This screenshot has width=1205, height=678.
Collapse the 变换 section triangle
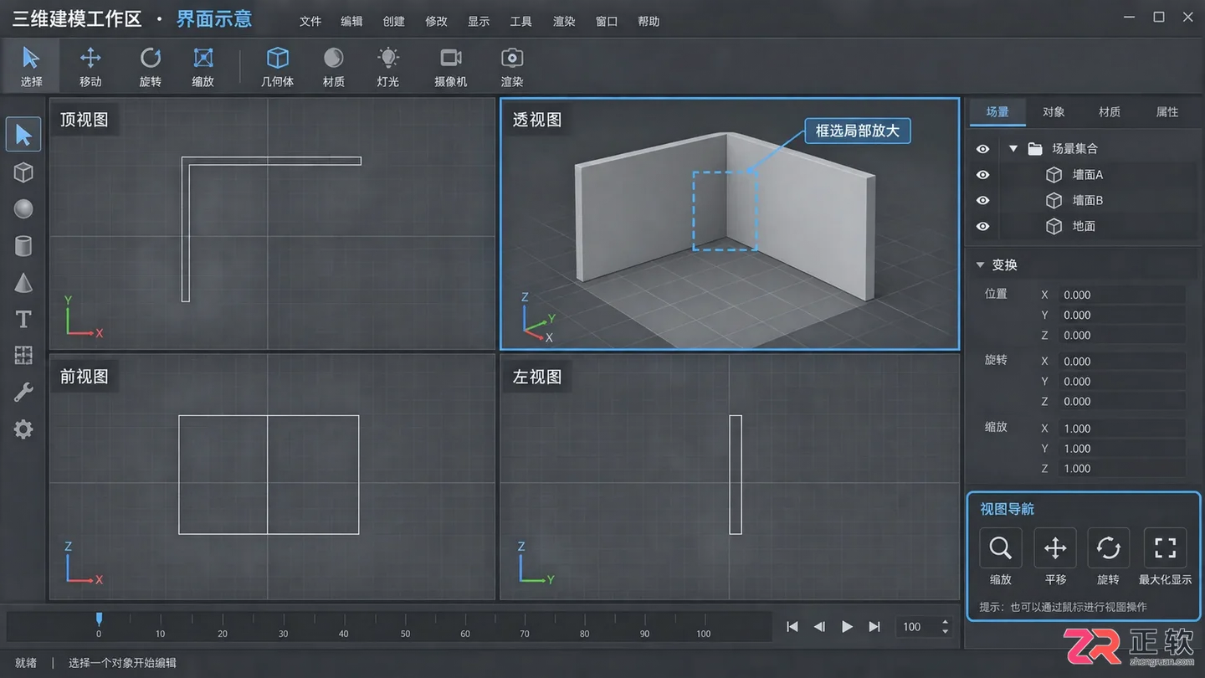981,265
